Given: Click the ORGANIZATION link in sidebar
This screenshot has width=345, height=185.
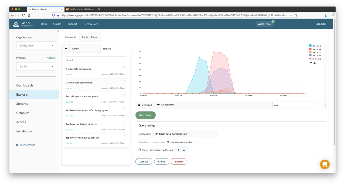Looking at the screenshot, I should pyautogui.click(x=26, y=145).
